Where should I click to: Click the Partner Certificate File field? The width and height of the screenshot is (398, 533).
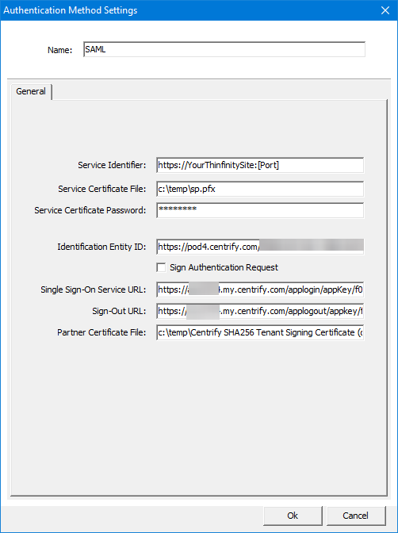click(260, 332)
